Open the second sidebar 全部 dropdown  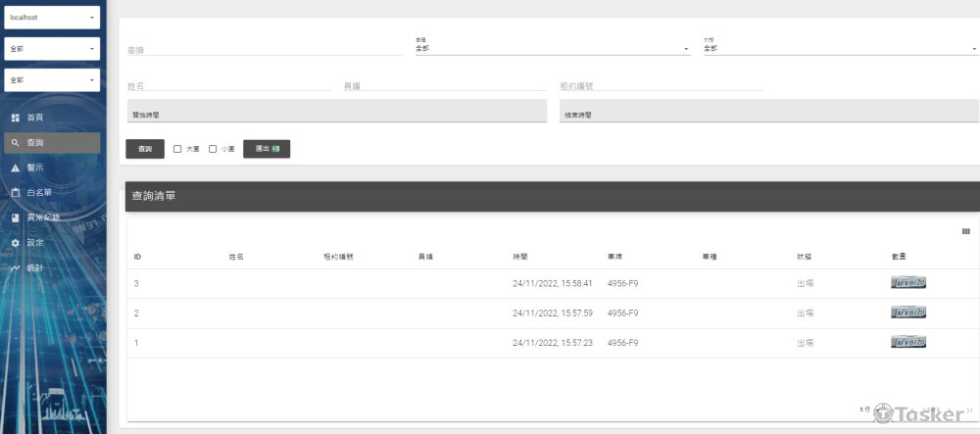(x=53, y=49)
